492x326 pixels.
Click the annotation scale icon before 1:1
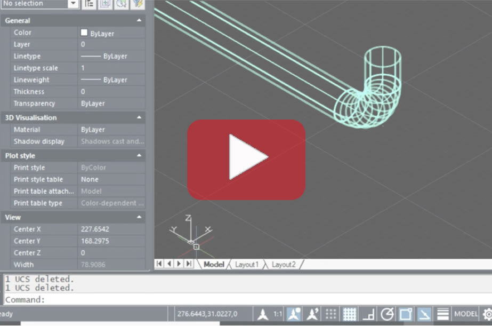[262, 314]
